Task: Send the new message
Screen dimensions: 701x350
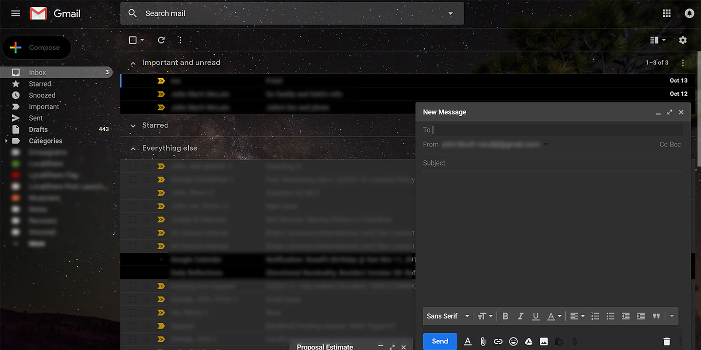Action: click(440, 341)
